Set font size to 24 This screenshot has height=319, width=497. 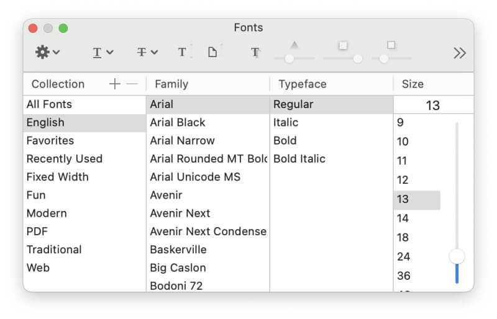[x=417, y=256]
